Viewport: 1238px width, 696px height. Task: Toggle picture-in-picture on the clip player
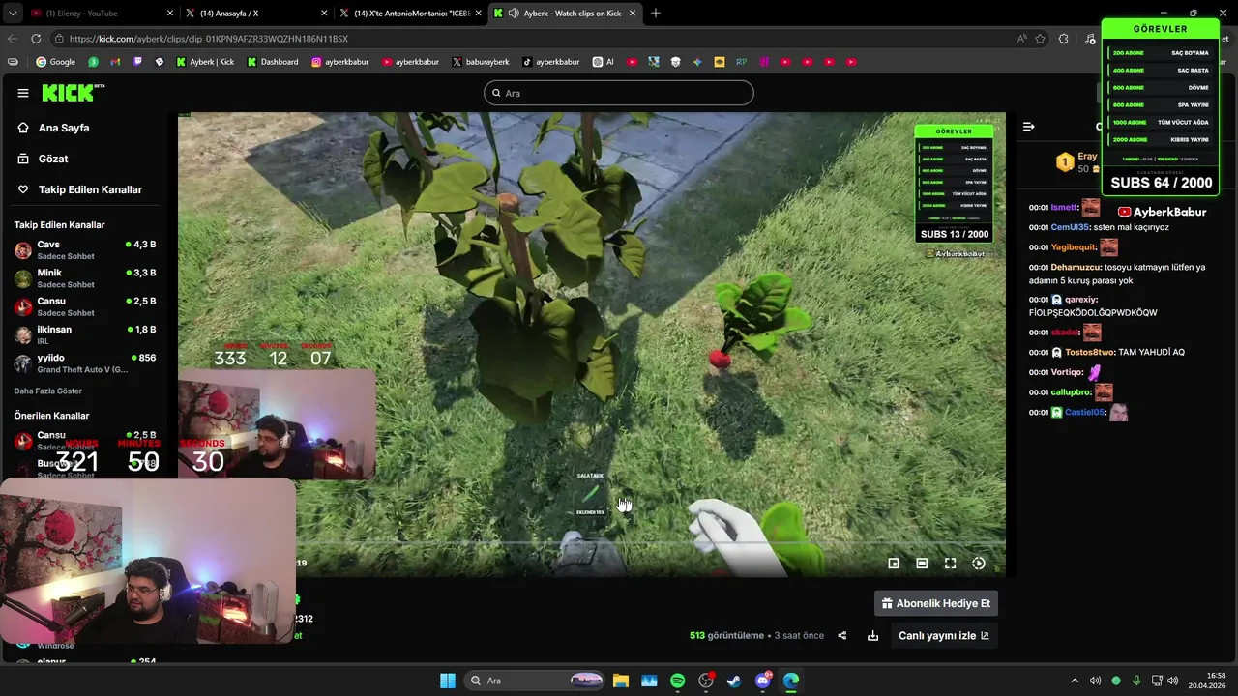(894, 564)
